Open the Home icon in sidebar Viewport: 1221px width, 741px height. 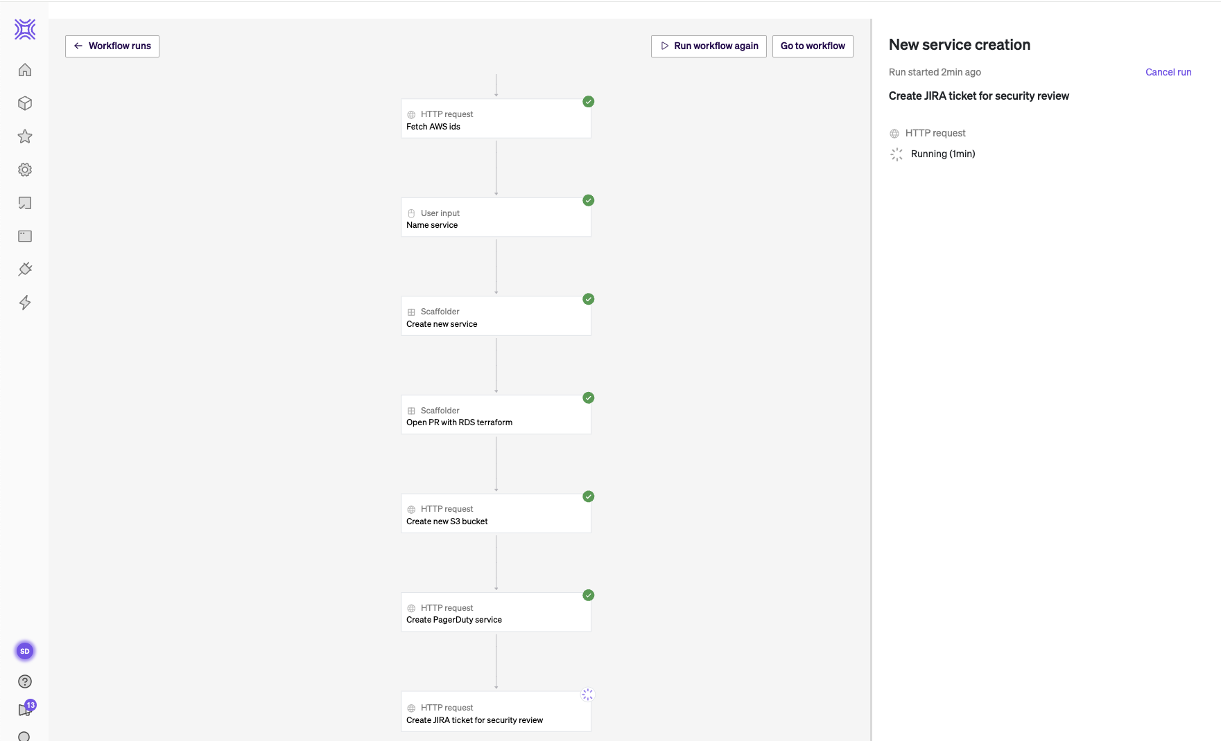coord(25,70)
